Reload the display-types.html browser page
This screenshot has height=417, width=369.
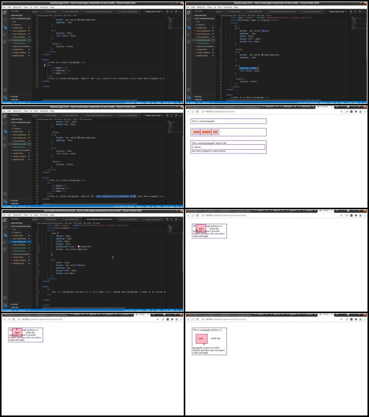(x=197, y=111)
